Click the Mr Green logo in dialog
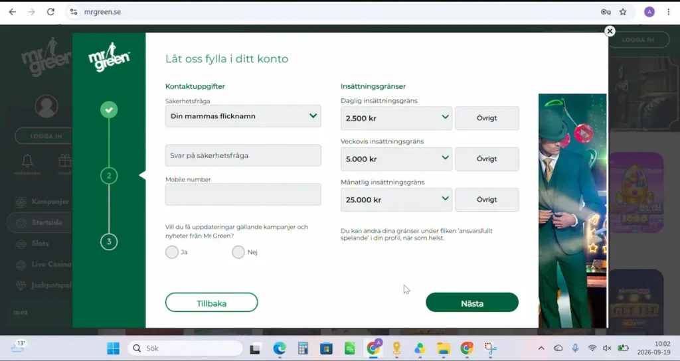Viewport: 680px width, 361px height. [110, 57]
